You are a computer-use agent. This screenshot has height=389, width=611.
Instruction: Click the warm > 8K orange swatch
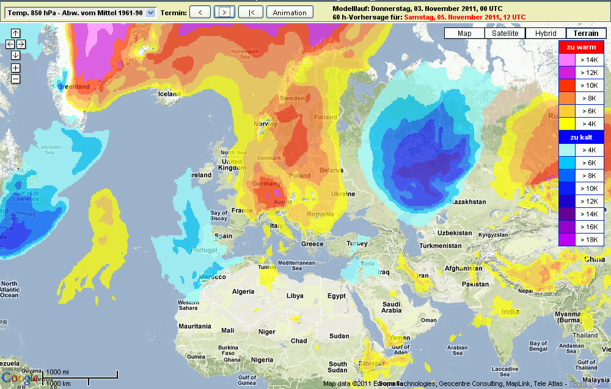567,98
